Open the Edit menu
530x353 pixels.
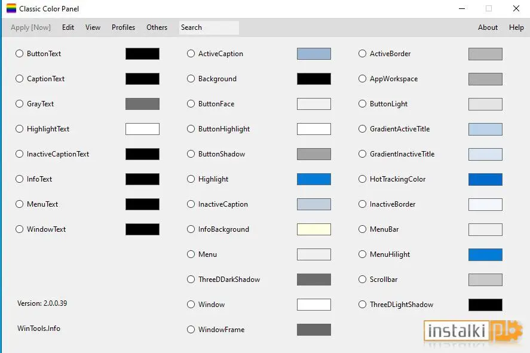[x=68, y=27]
